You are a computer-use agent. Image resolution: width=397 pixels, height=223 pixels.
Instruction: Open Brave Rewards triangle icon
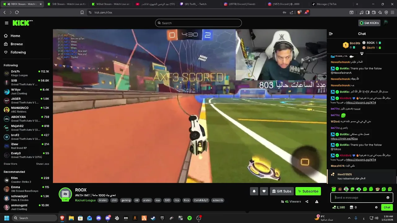pos(306,12)
